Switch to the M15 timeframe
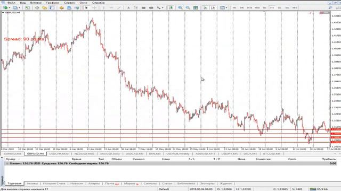Screen dimensions: 341x191 point(249,8)
